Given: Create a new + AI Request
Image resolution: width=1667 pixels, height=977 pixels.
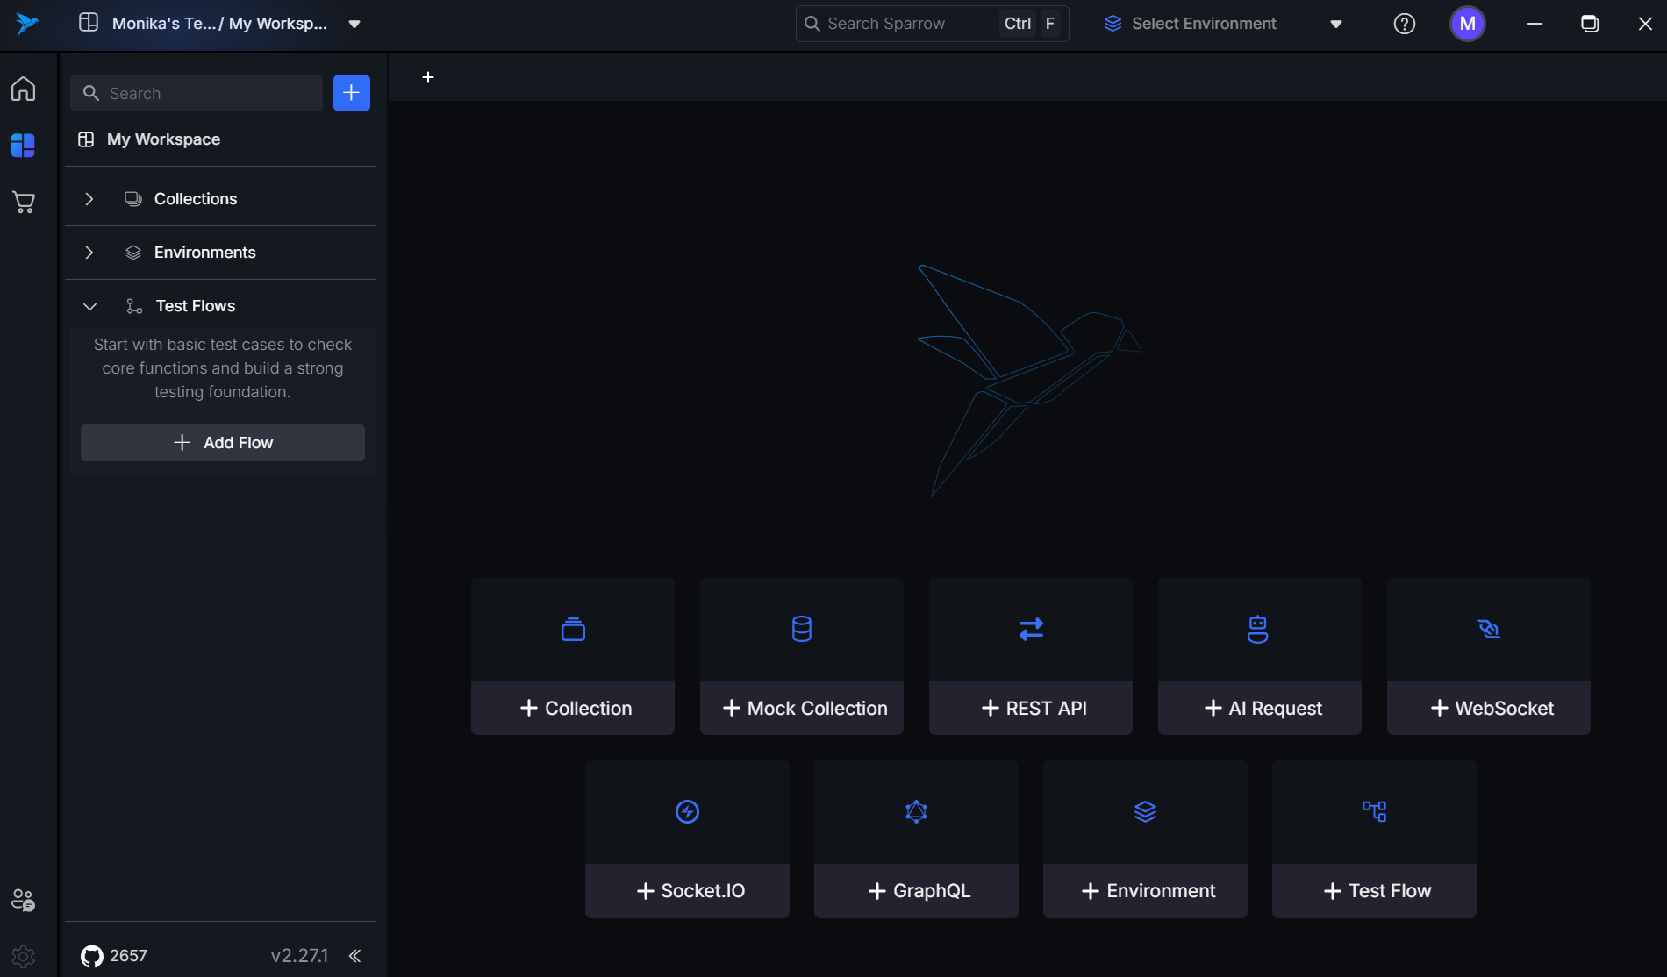Looking at the screenshot, I should [1260, 708].
